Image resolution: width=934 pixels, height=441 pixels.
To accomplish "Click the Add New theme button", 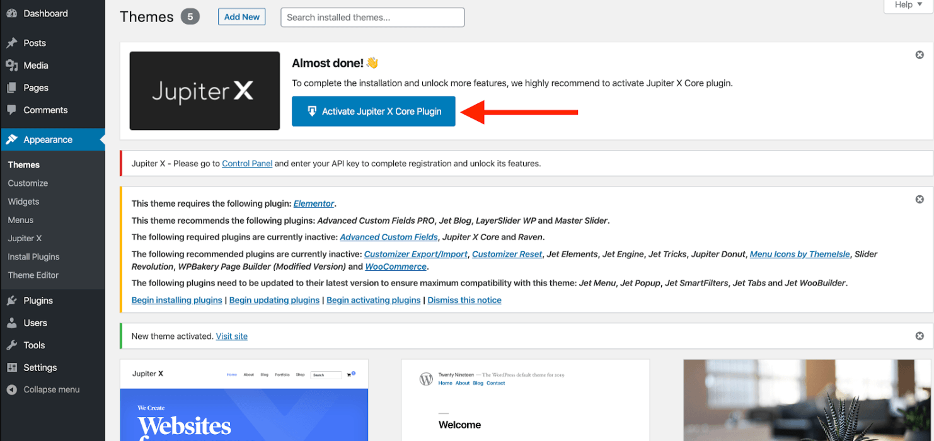I will click(x=242, y=17).
